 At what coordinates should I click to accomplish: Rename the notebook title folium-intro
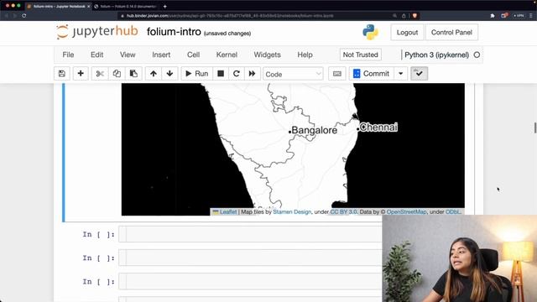174,32
